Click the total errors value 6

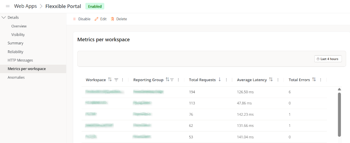[x=289, y=92]
